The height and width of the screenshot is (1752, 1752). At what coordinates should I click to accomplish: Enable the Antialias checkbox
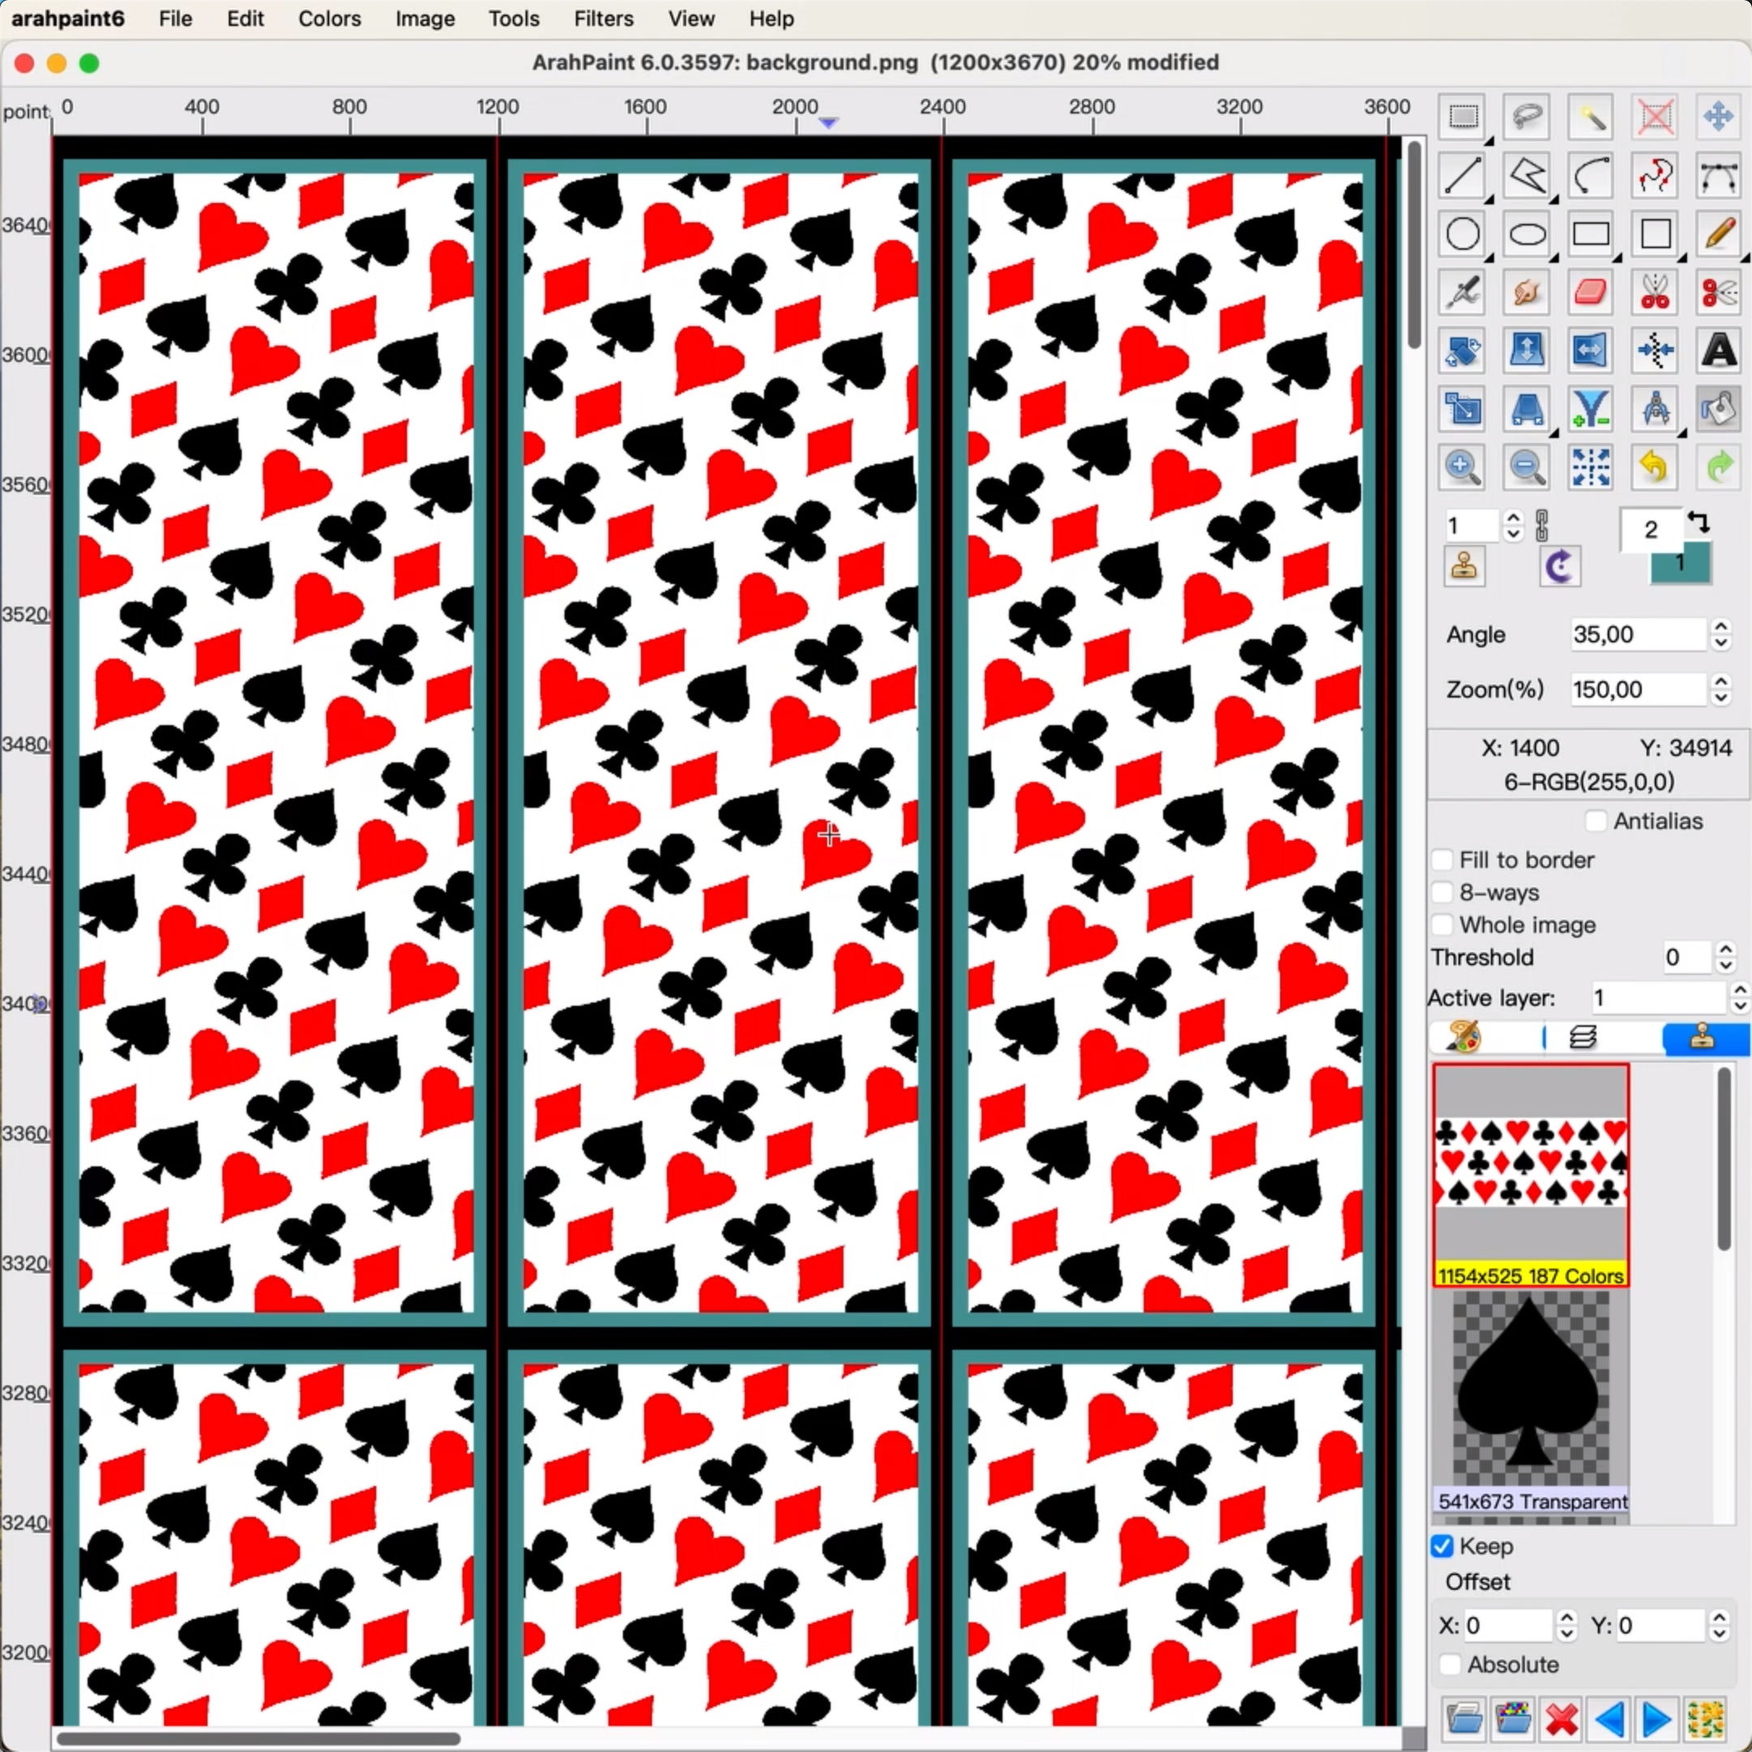(x=1596, y=821)
